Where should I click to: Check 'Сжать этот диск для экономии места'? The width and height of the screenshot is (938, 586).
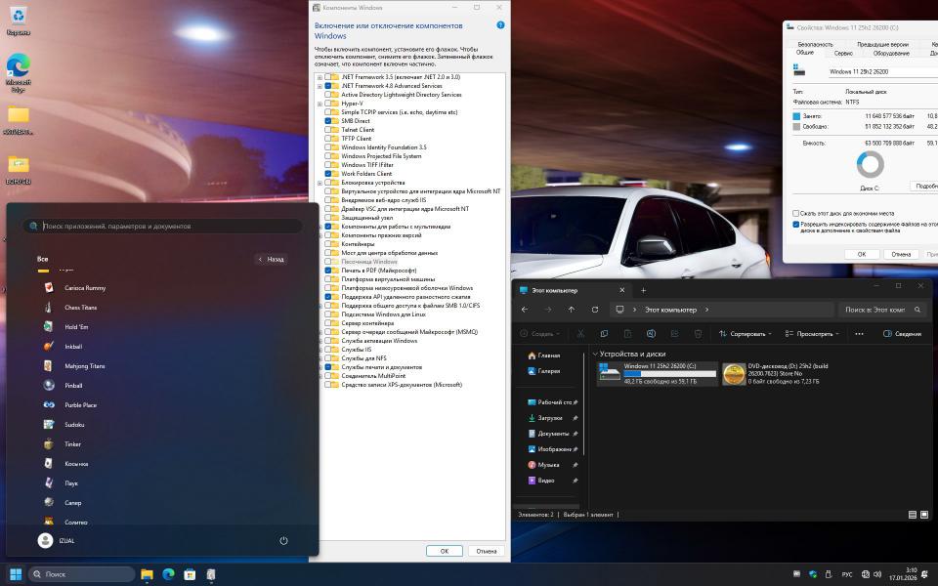tap(796, 213)
